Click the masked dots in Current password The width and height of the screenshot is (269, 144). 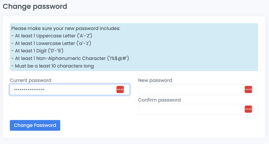tap(29, 89)
